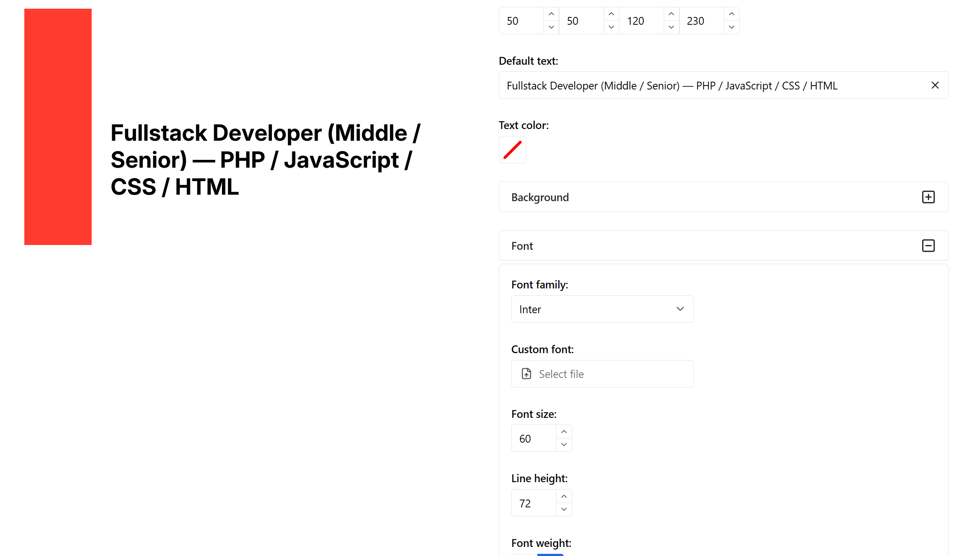The image size is (973, 556).
Task: Increase Font size with up arrow
Action: pyautogui.click(x=564, y=432)
